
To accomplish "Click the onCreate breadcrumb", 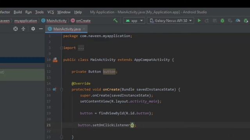I will pyautogui.click(x=81, y=21).
